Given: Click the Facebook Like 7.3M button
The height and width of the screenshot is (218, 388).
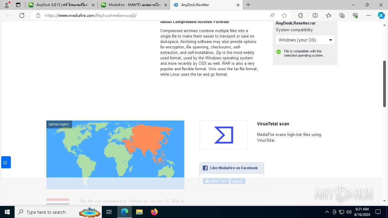Looking at the screenshot, I should point(216,181).
